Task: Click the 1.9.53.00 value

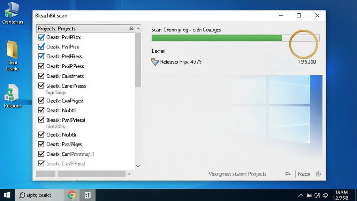Action: 307,62
